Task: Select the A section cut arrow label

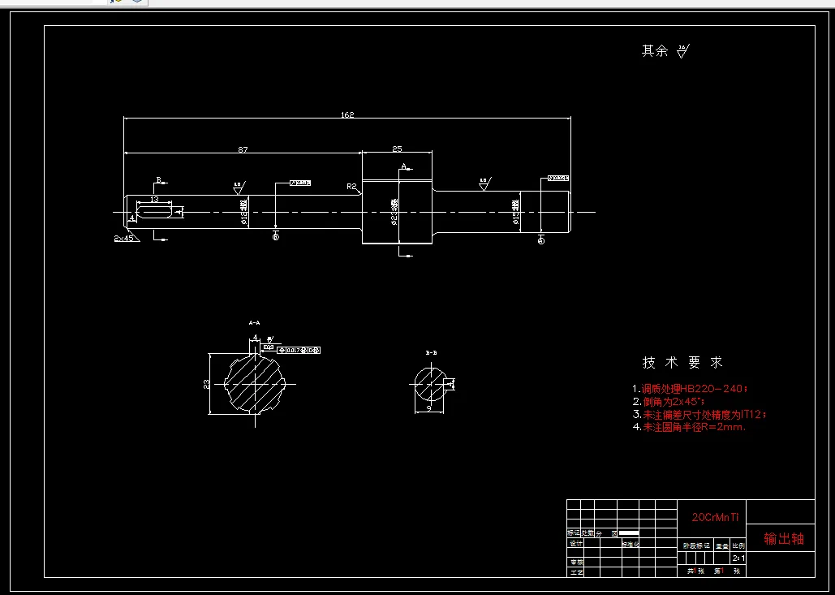Action: click(x=404, y=167)
